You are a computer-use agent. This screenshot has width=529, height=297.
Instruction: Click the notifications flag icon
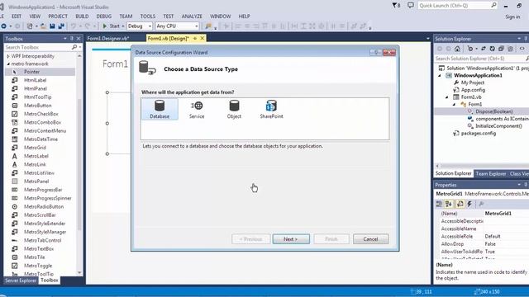click(396, 6)
